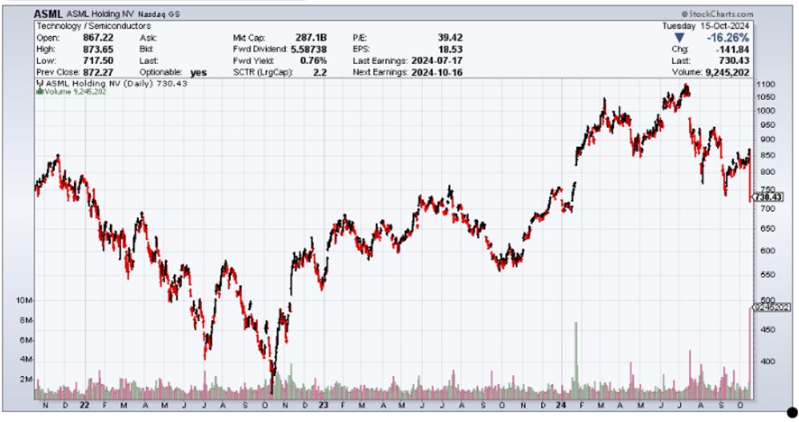Image resolution: width=799 pixels, height=422 pixels.
Task: Click the 6M volume axis label
Action: pyautogui.click(x=26, y=340)
